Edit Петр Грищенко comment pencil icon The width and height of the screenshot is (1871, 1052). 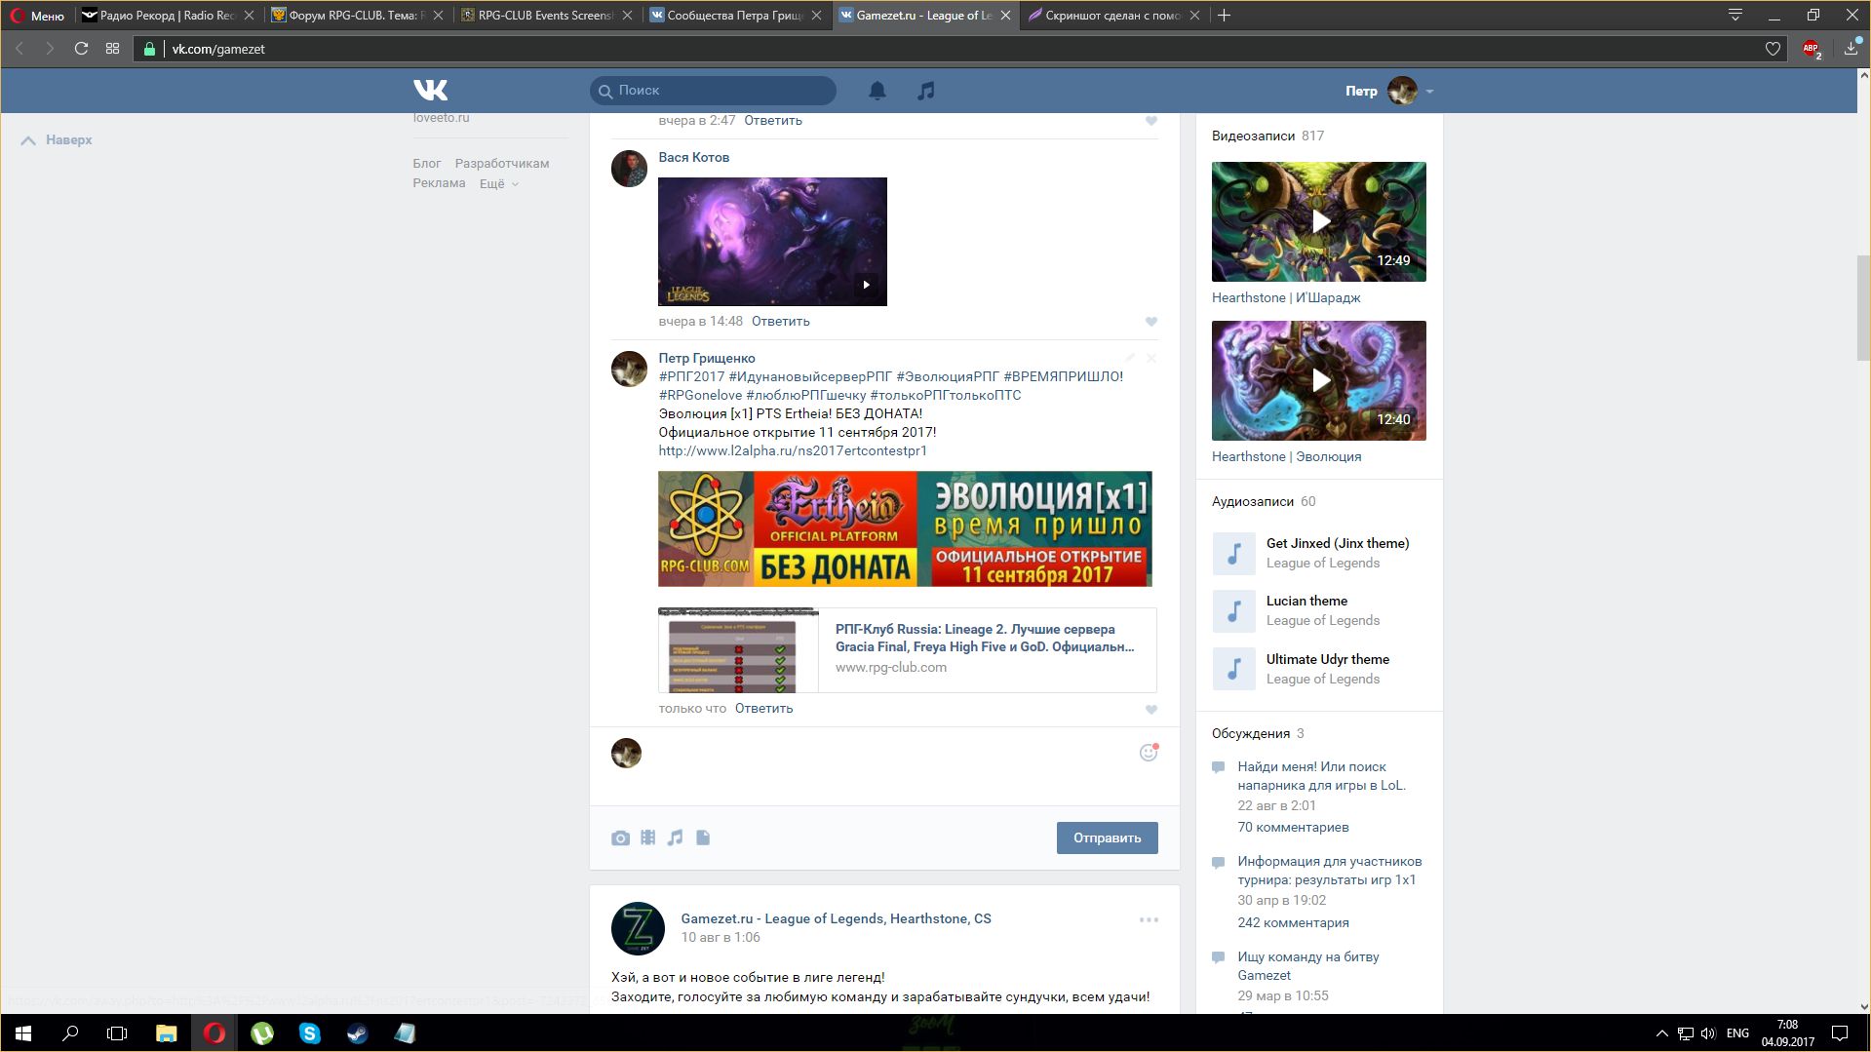click(x=1130, y=358)
